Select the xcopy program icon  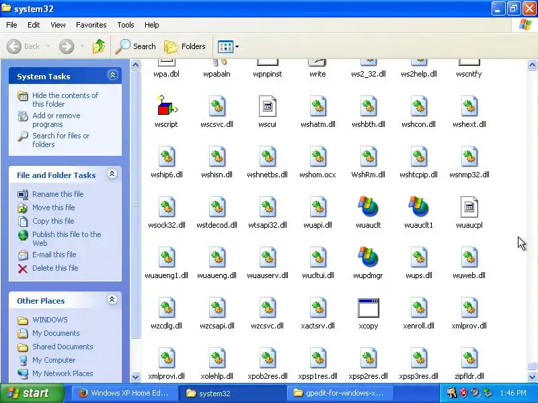coord(368,308)
